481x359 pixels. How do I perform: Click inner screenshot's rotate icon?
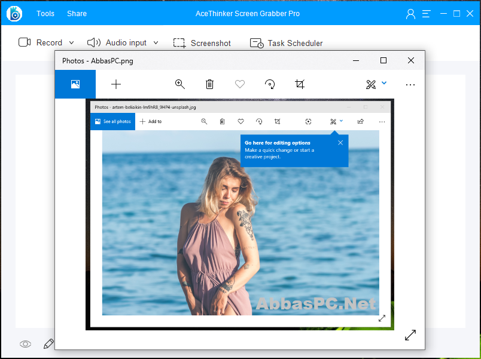pyautogui.click(x=259, y=122)
